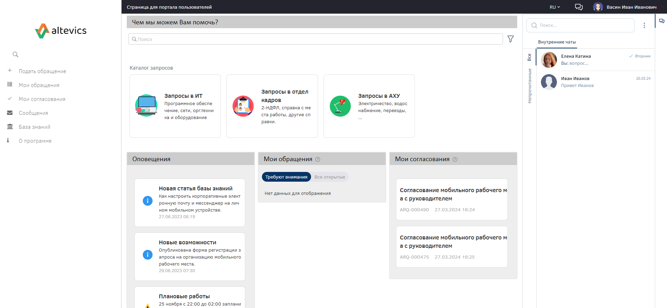Click the chat panel icon at far right

[x=661, y=21]
